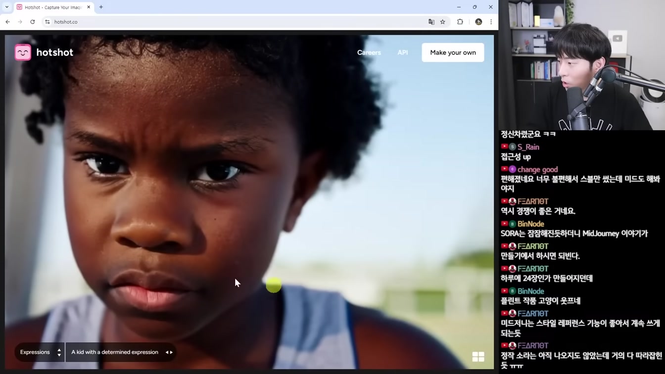Go forward in browser history
The height and width of the screenshot is (374, 665).
point(20,22)
